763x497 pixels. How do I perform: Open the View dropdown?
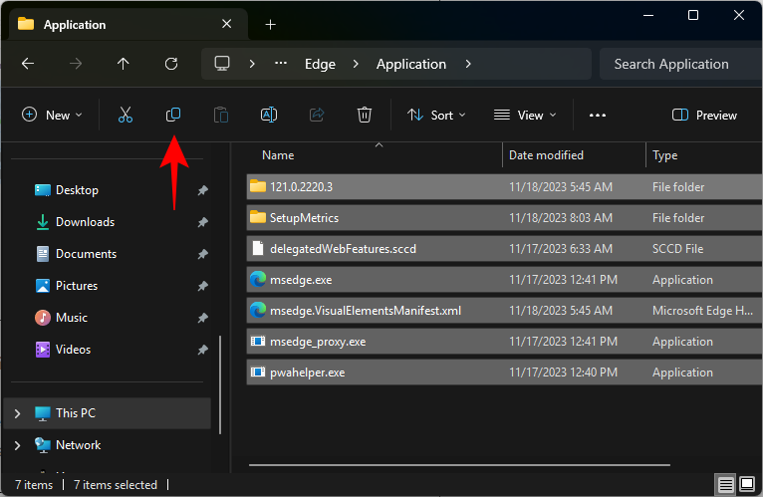[x=525, y=116]
